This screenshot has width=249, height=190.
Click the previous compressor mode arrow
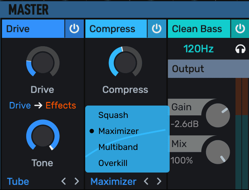(146, 181)
